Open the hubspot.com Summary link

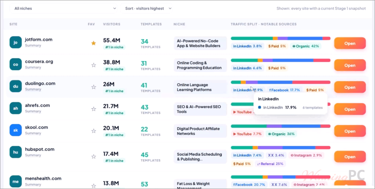click(x=33, y=155)
